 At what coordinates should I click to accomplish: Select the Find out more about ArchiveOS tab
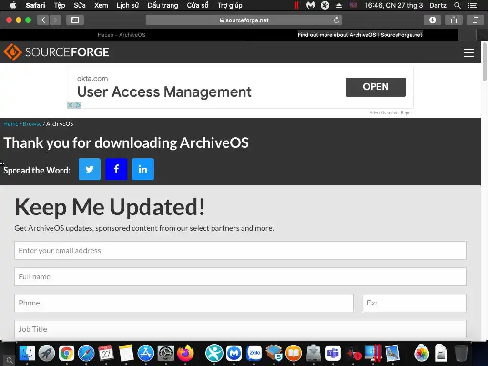(360, 35)
